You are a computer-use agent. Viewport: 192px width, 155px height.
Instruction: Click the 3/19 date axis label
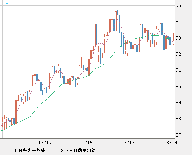click(172, 143)
